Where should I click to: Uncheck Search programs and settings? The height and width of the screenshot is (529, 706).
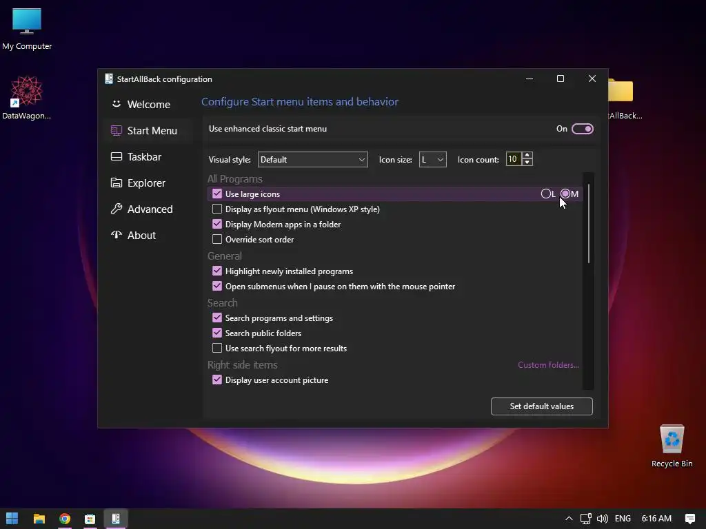click(217, 318)
